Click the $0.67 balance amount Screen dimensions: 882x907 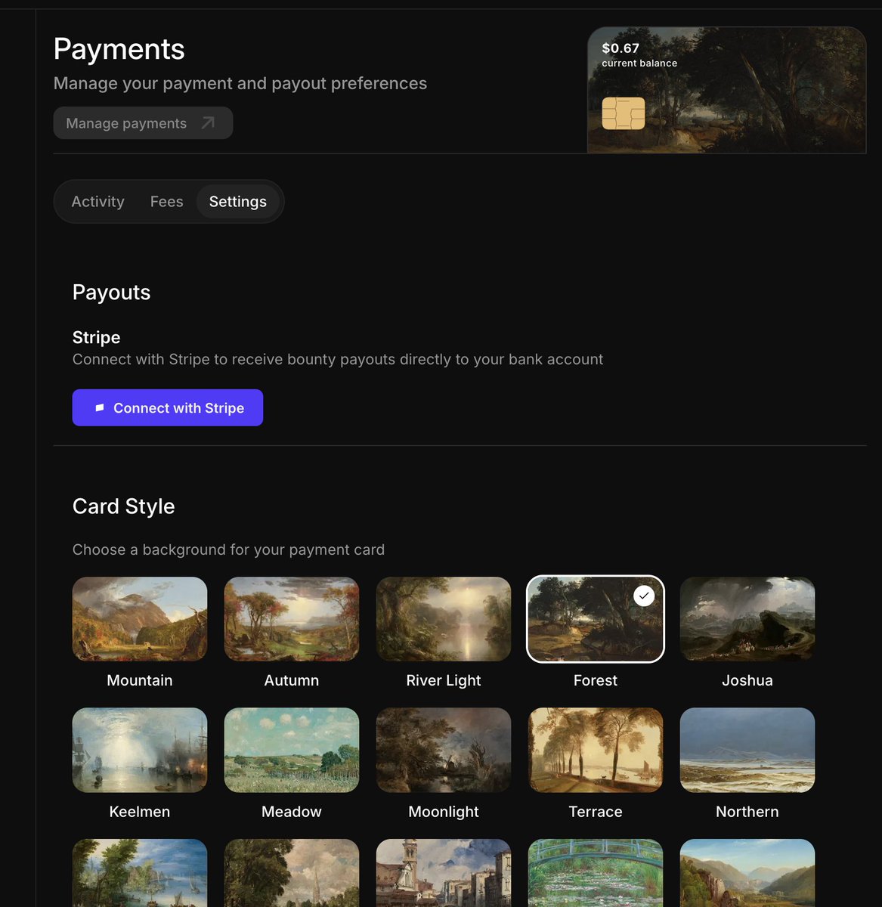pyautogui.click(x=620, y=48)
